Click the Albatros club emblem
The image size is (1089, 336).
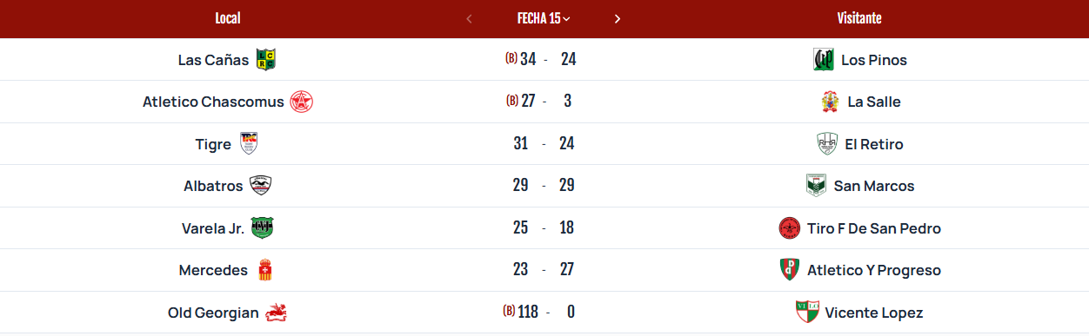click(260, 186)
